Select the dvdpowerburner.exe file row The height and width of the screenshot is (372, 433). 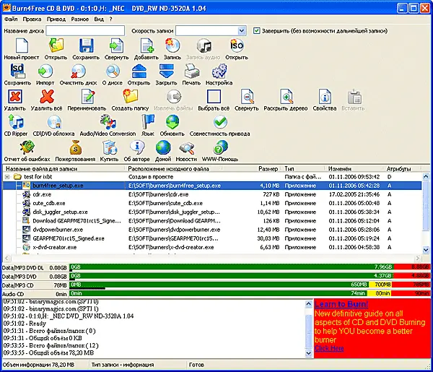point(212,230)
